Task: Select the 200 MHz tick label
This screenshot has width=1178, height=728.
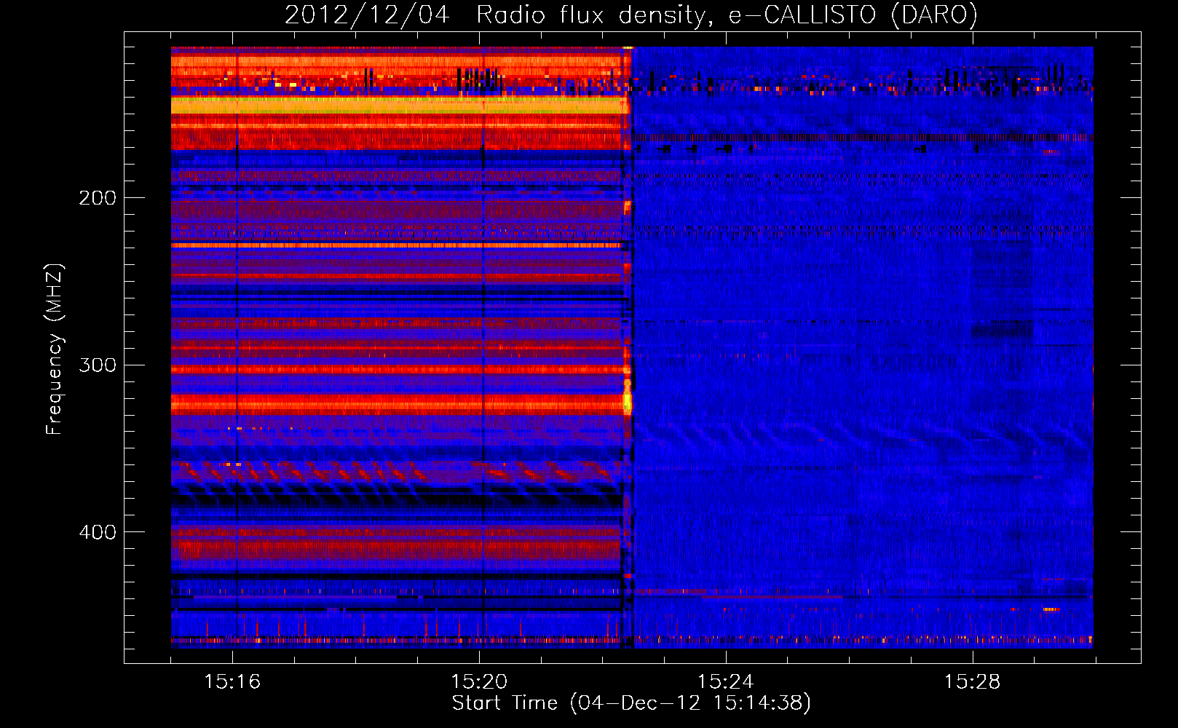Action: point(97,198)
